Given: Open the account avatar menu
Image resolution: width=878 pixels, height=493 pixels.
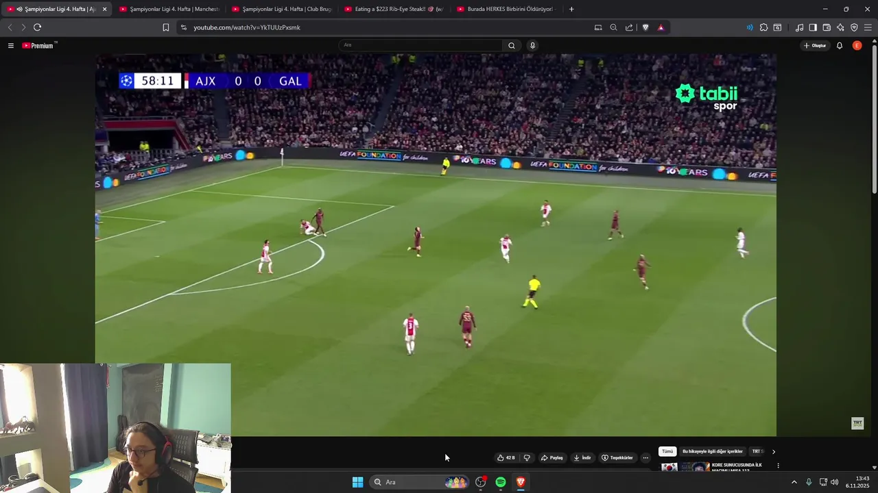Looking at the screenshot, I should coord(857,46).
